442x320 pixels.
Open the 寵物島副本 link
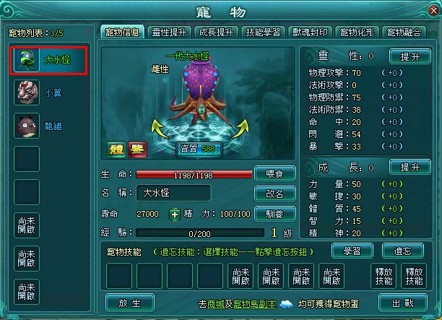click(x=255, y=304)
